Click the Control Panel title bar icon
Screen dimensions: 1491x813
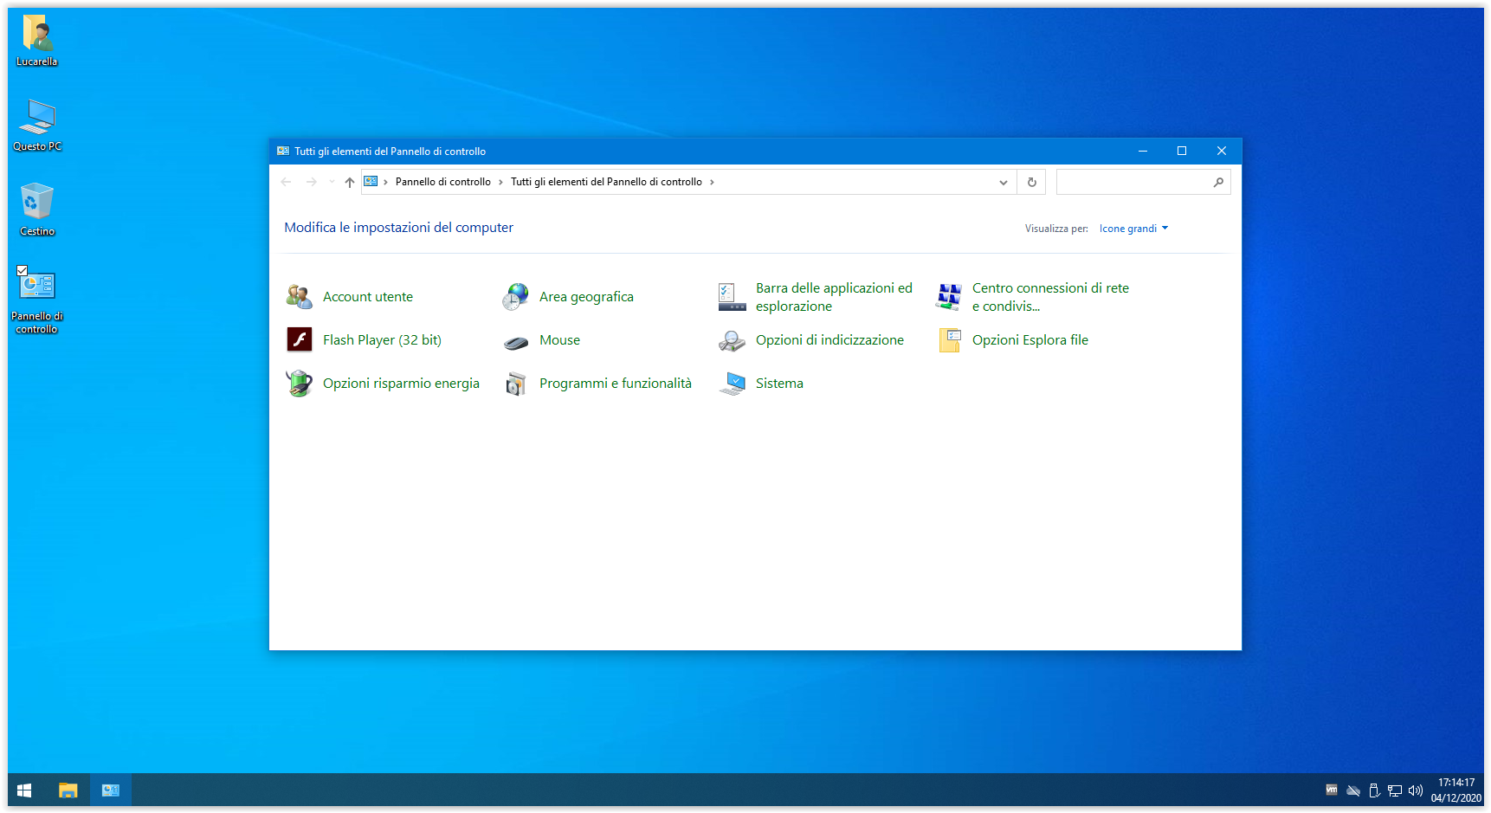[x=283, y=151]
